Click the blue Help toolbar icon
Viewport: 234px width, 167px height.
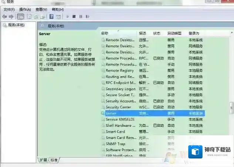[52, 17]
